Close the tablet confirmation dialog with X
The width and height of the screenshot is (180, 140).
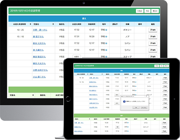pos(146,96)
